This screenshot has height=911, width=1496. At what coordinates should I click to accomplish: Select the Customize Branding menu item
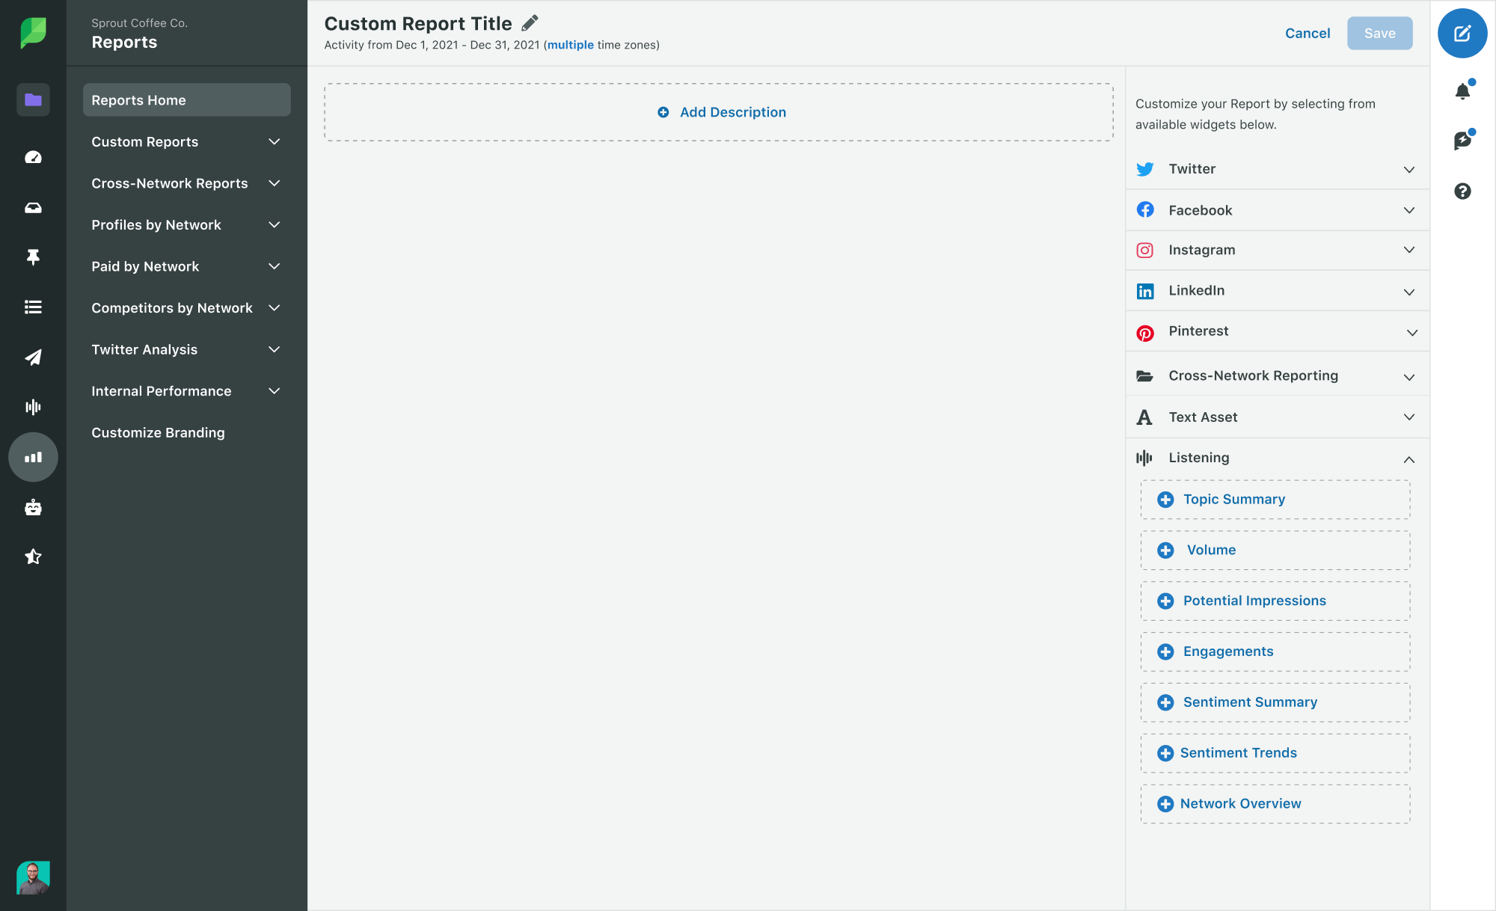point(158,432)
